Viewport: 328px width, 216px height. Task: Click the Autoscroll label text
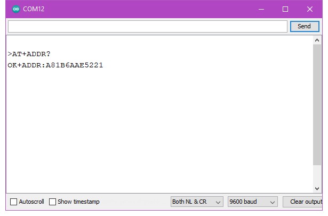click(31, 202)
